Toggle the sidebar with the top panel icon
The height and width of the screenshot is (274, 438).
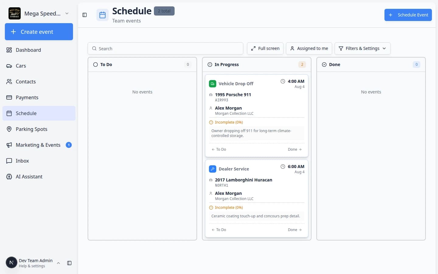pos(85,15)
